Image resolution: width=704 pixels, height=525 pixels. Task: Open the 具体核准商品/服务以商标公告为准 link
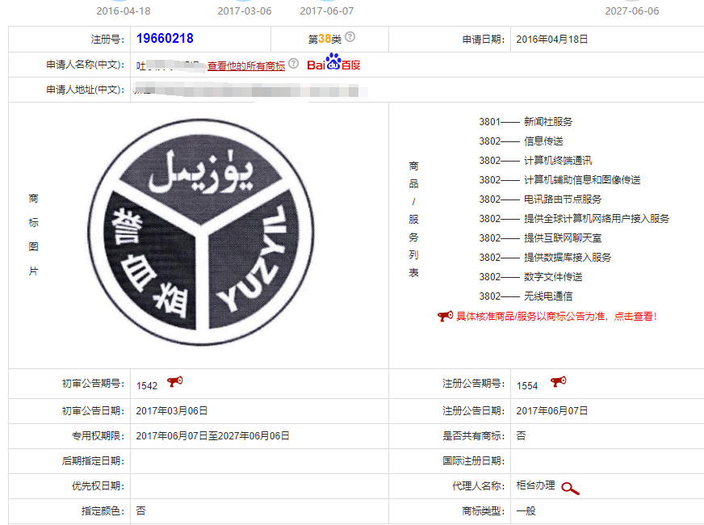[x=556, y=316]
